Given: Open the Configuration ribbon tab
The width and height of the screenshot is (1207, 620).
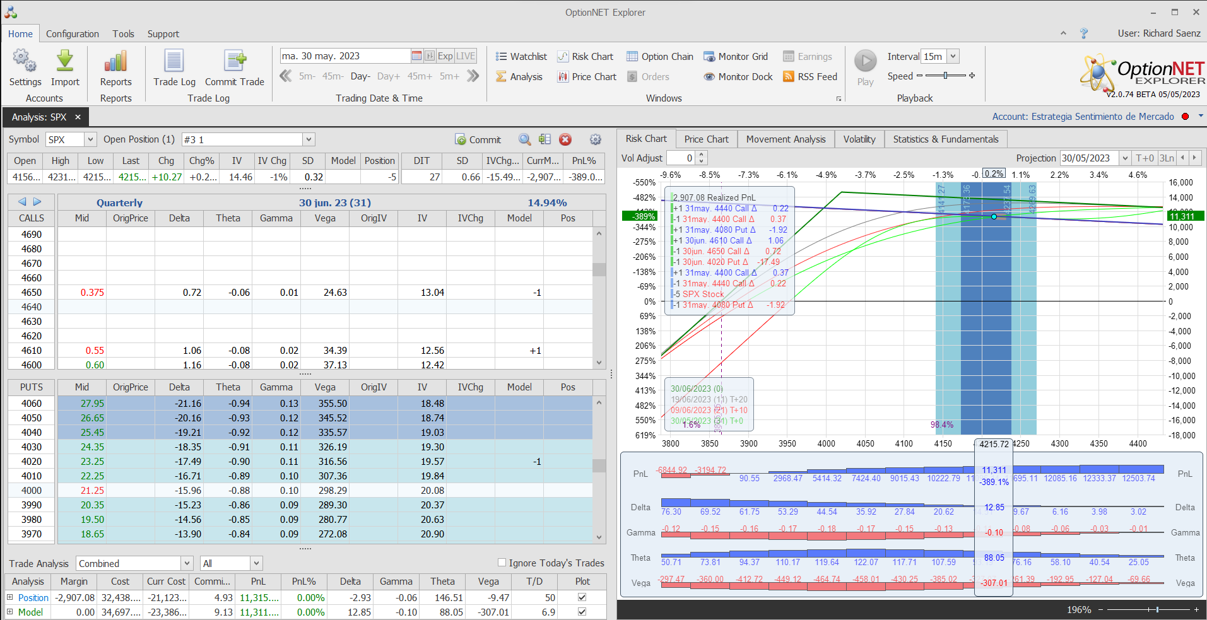Looking at the screenshot, I should [x=72, y=34].
